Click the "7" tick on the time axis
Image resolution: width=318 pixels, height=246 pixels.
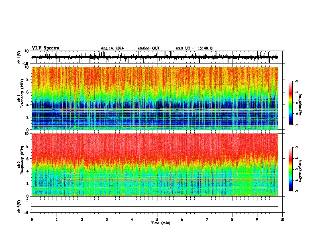(207, 219)
